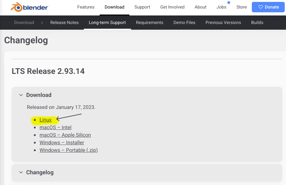This screenshot has width=286, height=185.
Task: Select the Requirements tab
Action: 150,22
